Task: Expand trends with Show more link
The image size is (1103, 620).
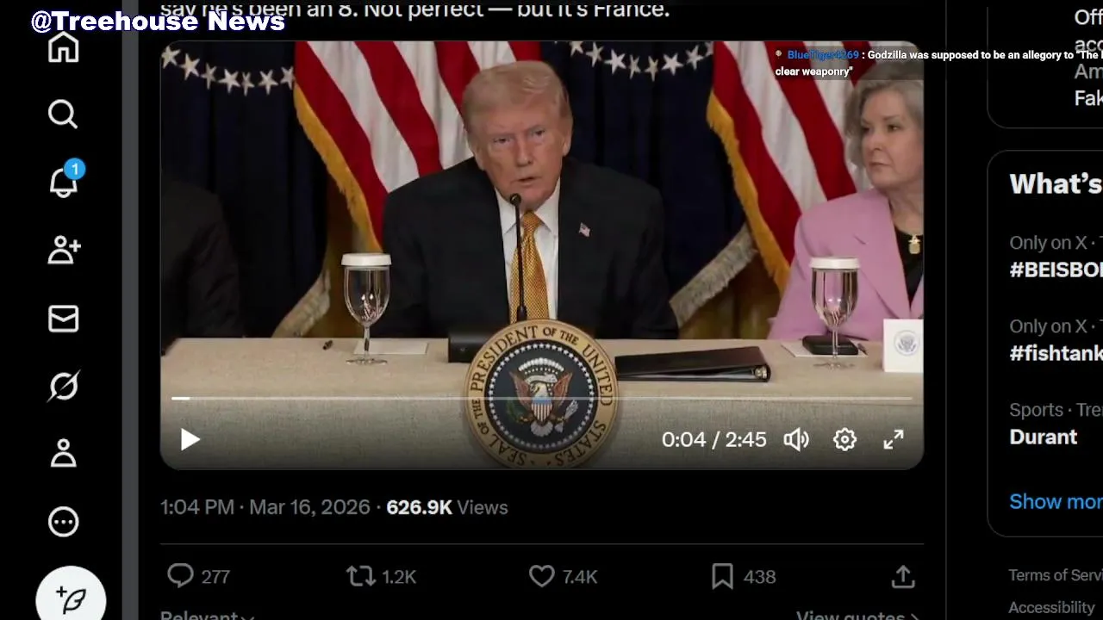Action: [1056, 501]
